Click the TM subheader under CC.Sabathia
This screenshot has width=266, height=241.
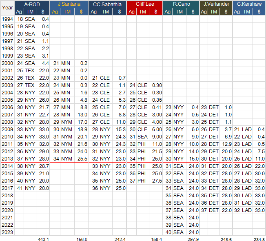(x=106, y=12)
